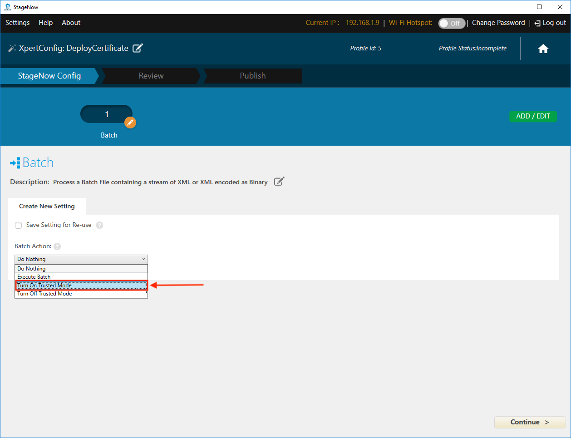Open help icon beside Batch Action label
This screenshot has width=571, height=438.
point(57,246)
